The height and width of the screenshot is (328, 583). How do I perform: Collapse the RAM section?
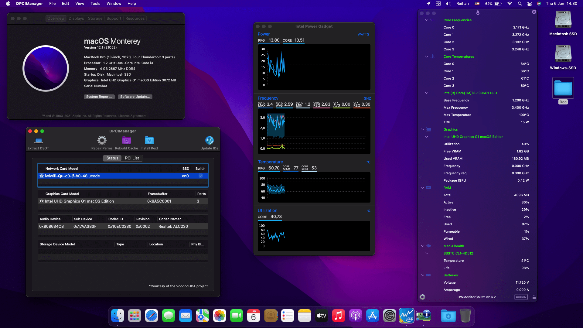[423, 188]
